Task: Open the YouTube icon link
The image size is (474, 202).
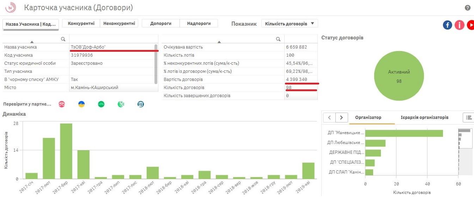Action: tap(470, 25)
